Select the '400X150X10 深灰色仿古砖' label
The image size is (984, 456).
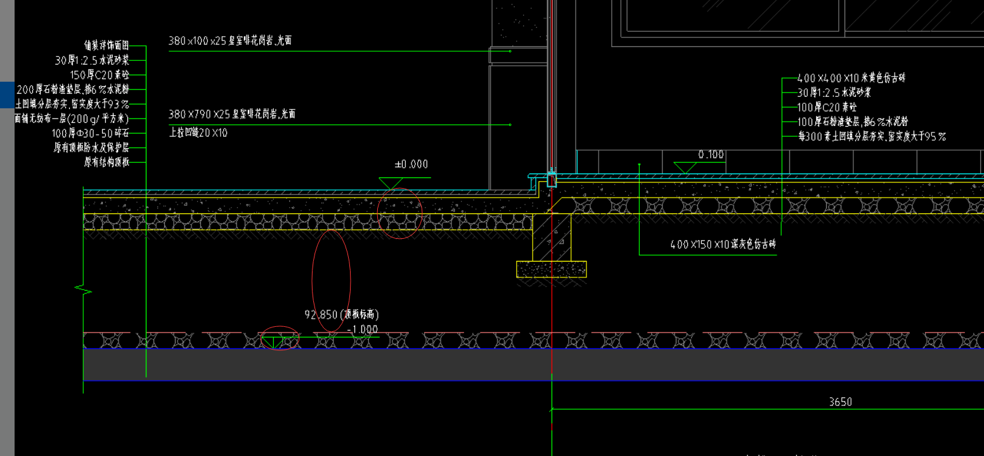(723, 244)
